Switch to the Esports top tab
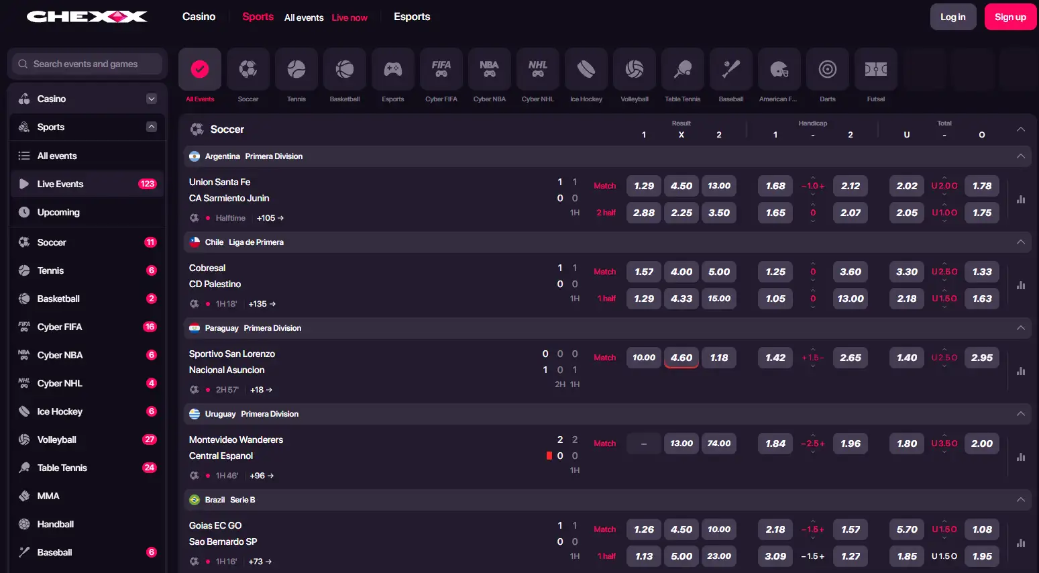This screenshot has height=573, width=1039. coord(412,17)
